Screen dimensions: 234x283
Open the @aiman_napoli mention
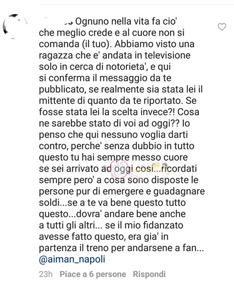(x=72, y=259)
